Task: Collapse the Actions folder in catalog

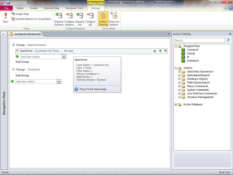Action: tap(176, 68)
